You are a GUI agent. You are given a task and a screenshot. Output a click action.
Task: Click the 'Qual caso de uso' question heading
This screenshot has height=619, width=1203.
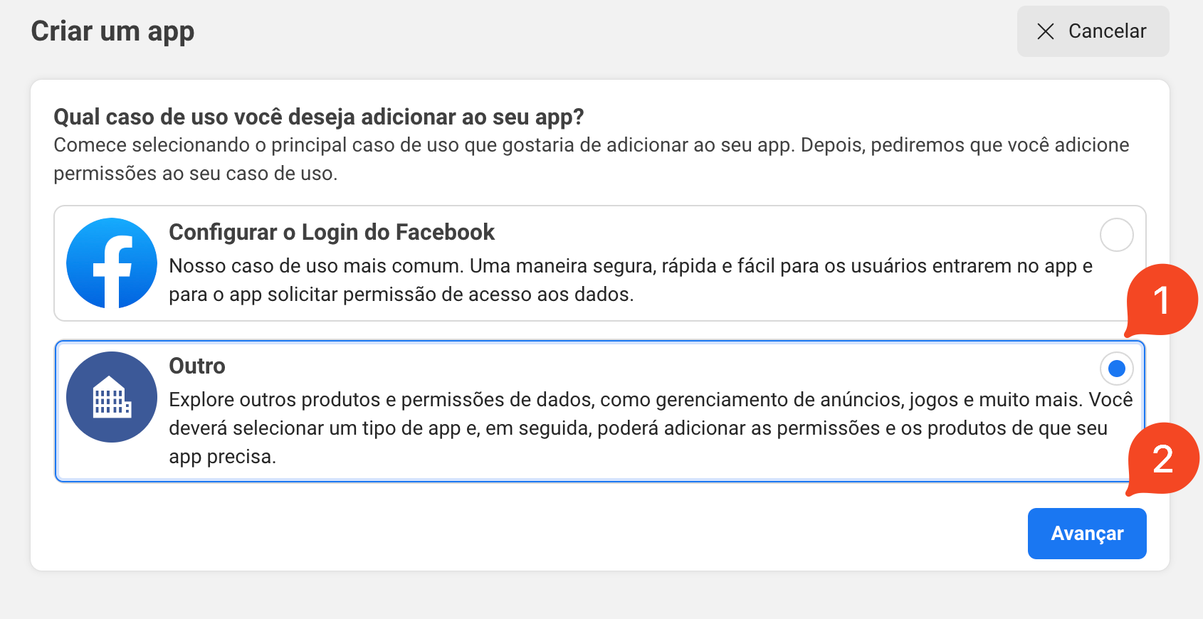(x=318, y=117)
